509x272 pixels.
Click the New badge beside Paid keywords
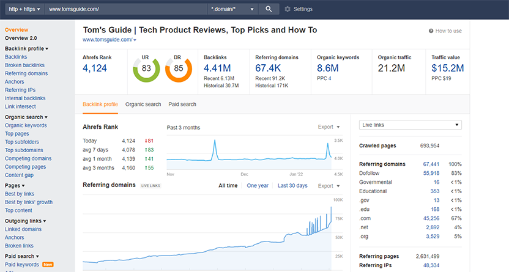tap(48, 265)
